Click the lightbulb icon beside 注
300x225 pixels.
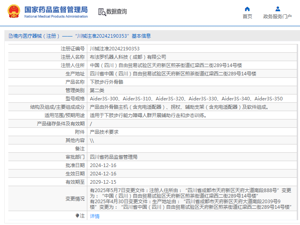77,216
